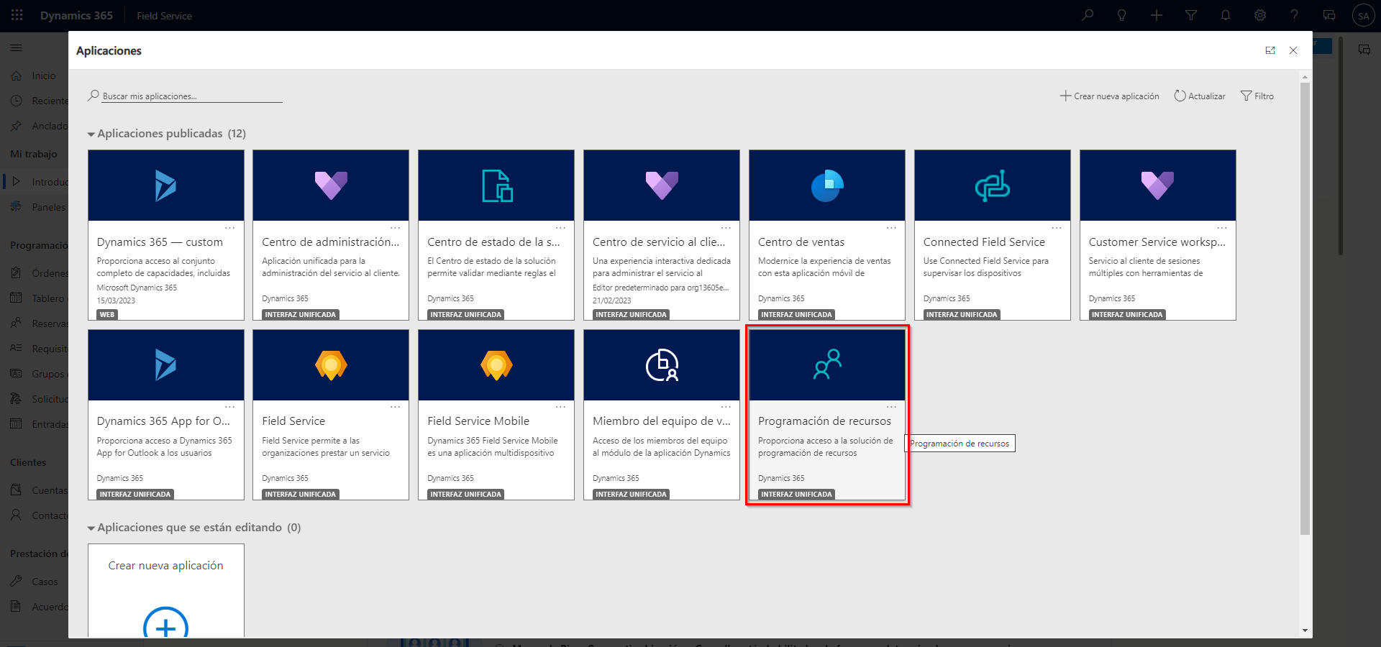Open Dynamics 365 App for Outlook tile

[x=165, y=415]
